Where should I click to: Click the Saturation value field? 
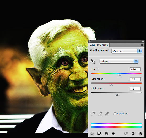coord(135,79)
